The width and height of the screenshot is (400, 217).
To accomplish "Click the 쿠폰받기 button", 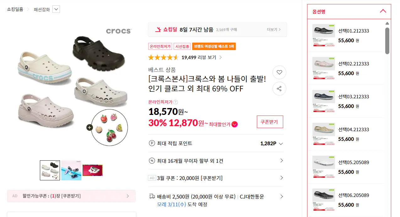I will 270,122.
